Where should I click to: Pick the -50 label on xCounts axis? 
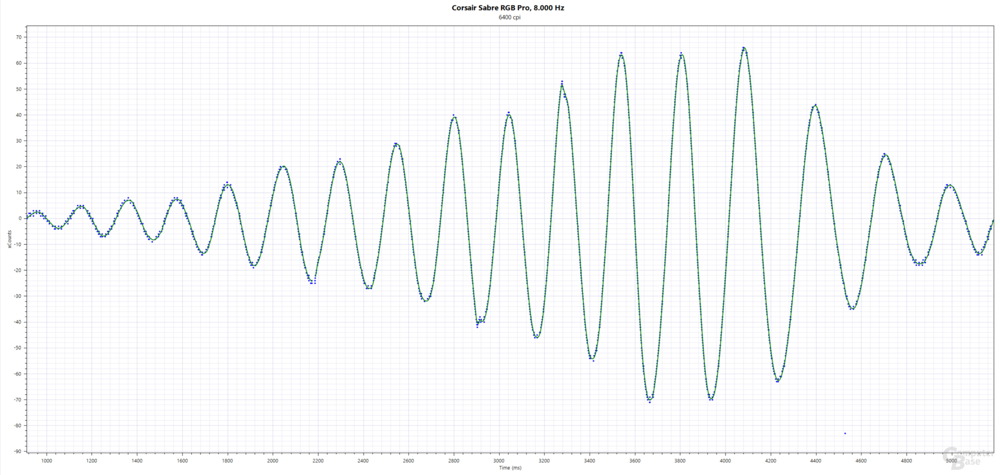tap(18, 348)
